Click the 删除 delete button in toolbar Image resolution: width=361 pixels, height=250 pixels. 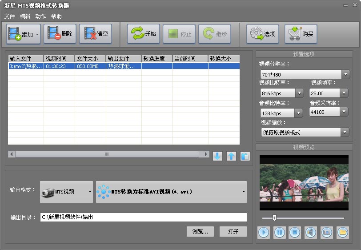60,34
